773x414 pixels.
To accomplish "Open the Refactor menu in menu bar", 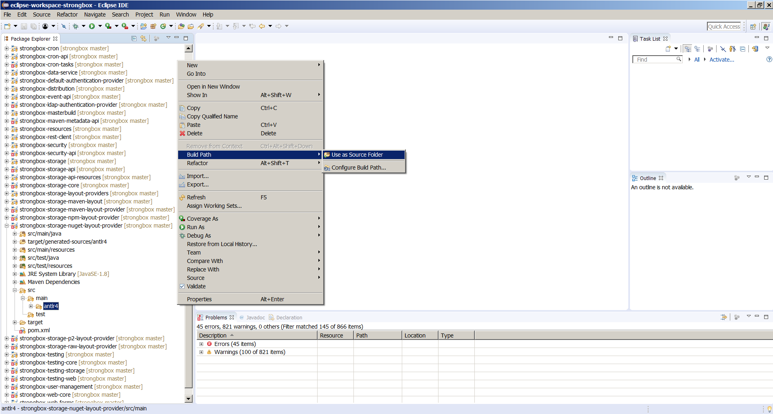I will (67, 14).
